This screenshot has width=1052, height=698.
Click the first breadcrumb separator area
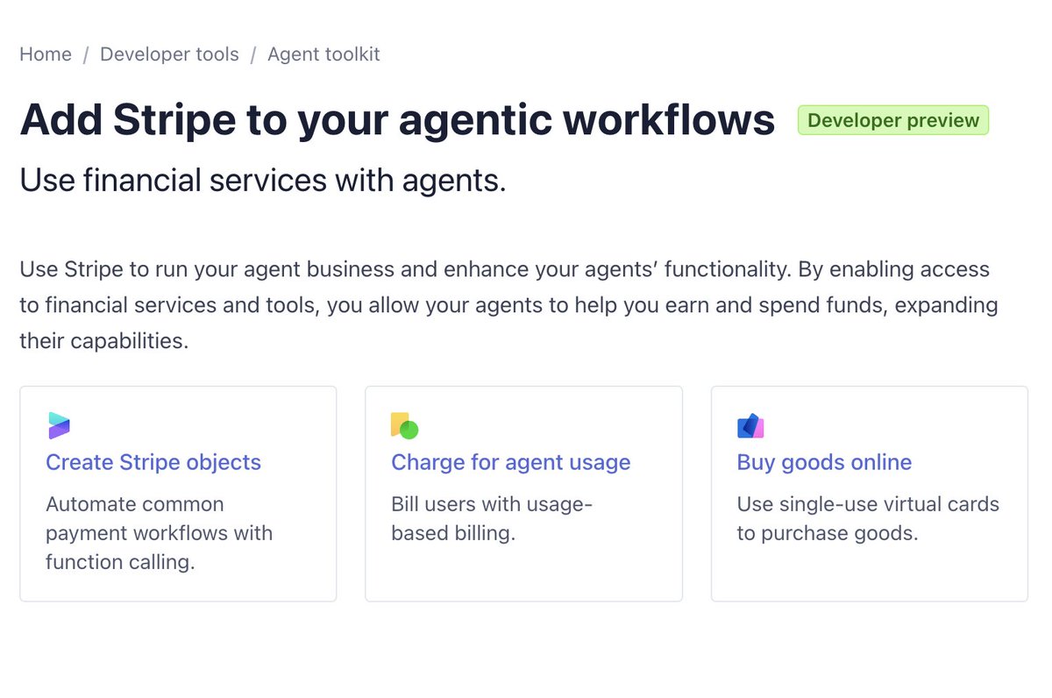[84, 54]
